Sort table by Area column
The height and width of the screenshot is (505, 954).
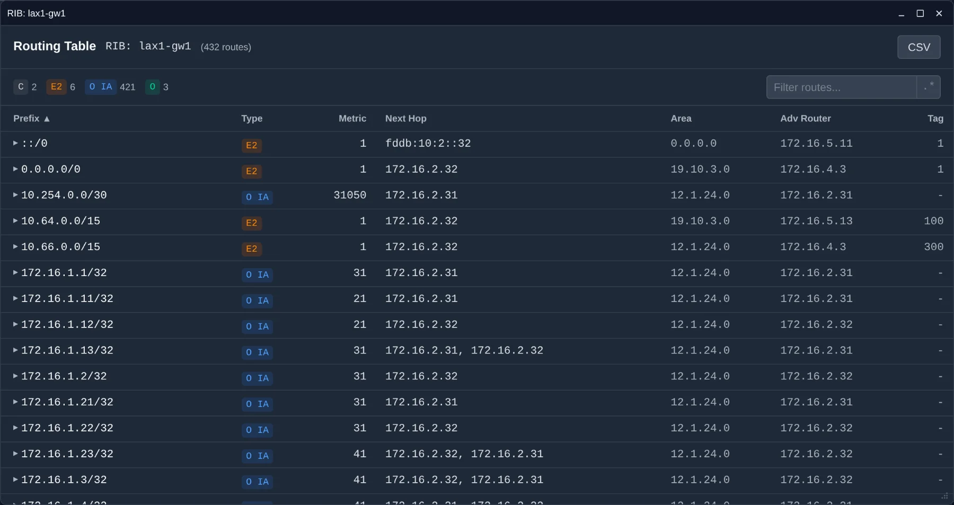[x=681, y=119]
